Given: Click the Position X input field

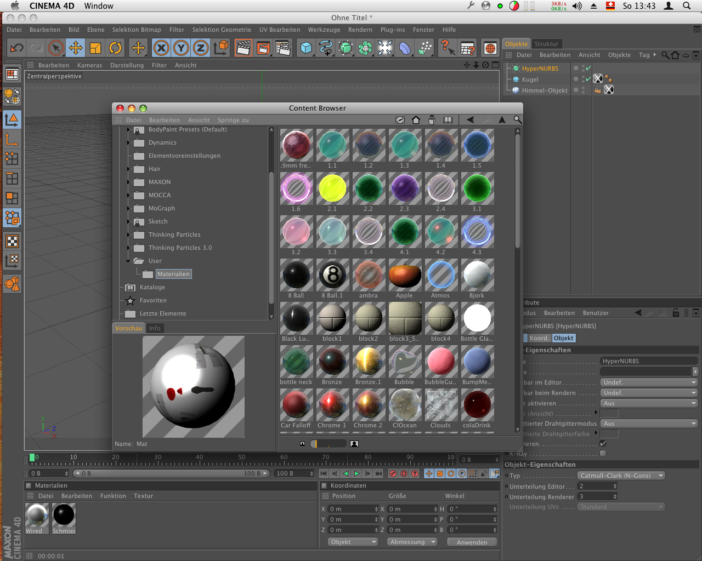Looking at the screenshot, I should (x=353, y=509).
